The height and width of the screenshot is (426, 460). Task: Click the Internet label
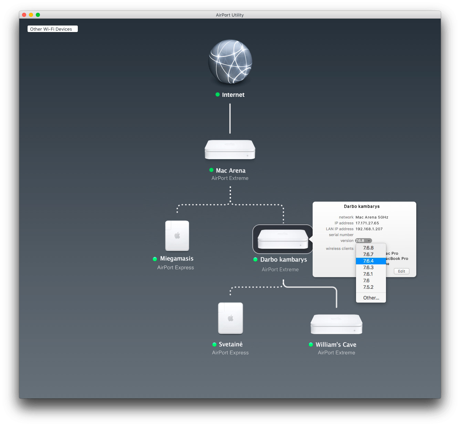coord(233,95)
